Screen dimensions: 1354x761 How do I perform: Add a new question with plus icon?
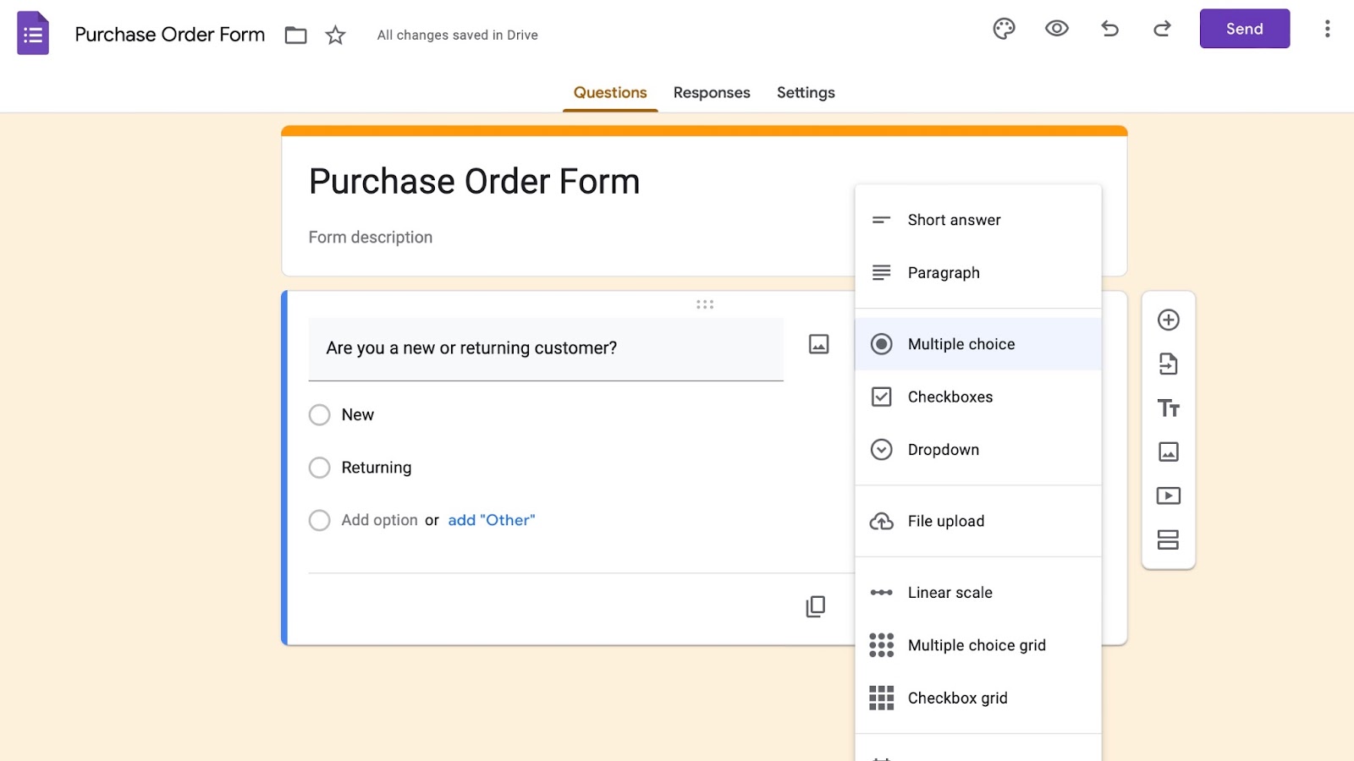pyautogui.click(x=1168, y=320)
